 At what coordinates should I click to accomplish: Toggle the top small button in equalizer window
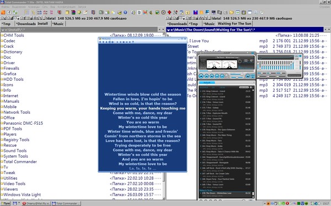[296, 56]
